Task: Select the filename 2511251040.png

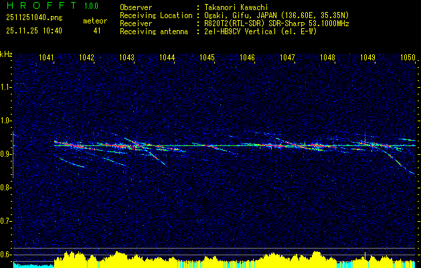Action: [x=34, y=18]
